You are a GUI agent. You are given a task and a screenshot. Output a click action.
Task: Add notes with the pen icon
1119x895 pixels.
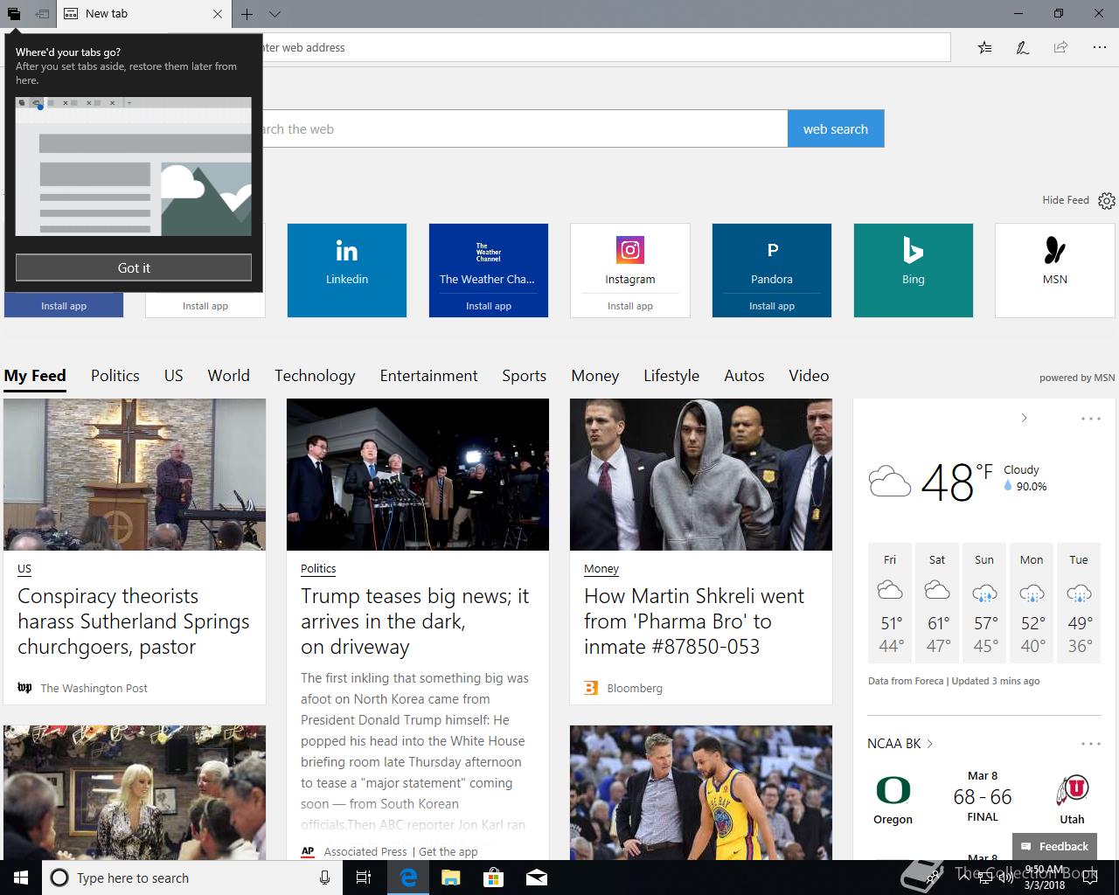tap(1022, 47)
